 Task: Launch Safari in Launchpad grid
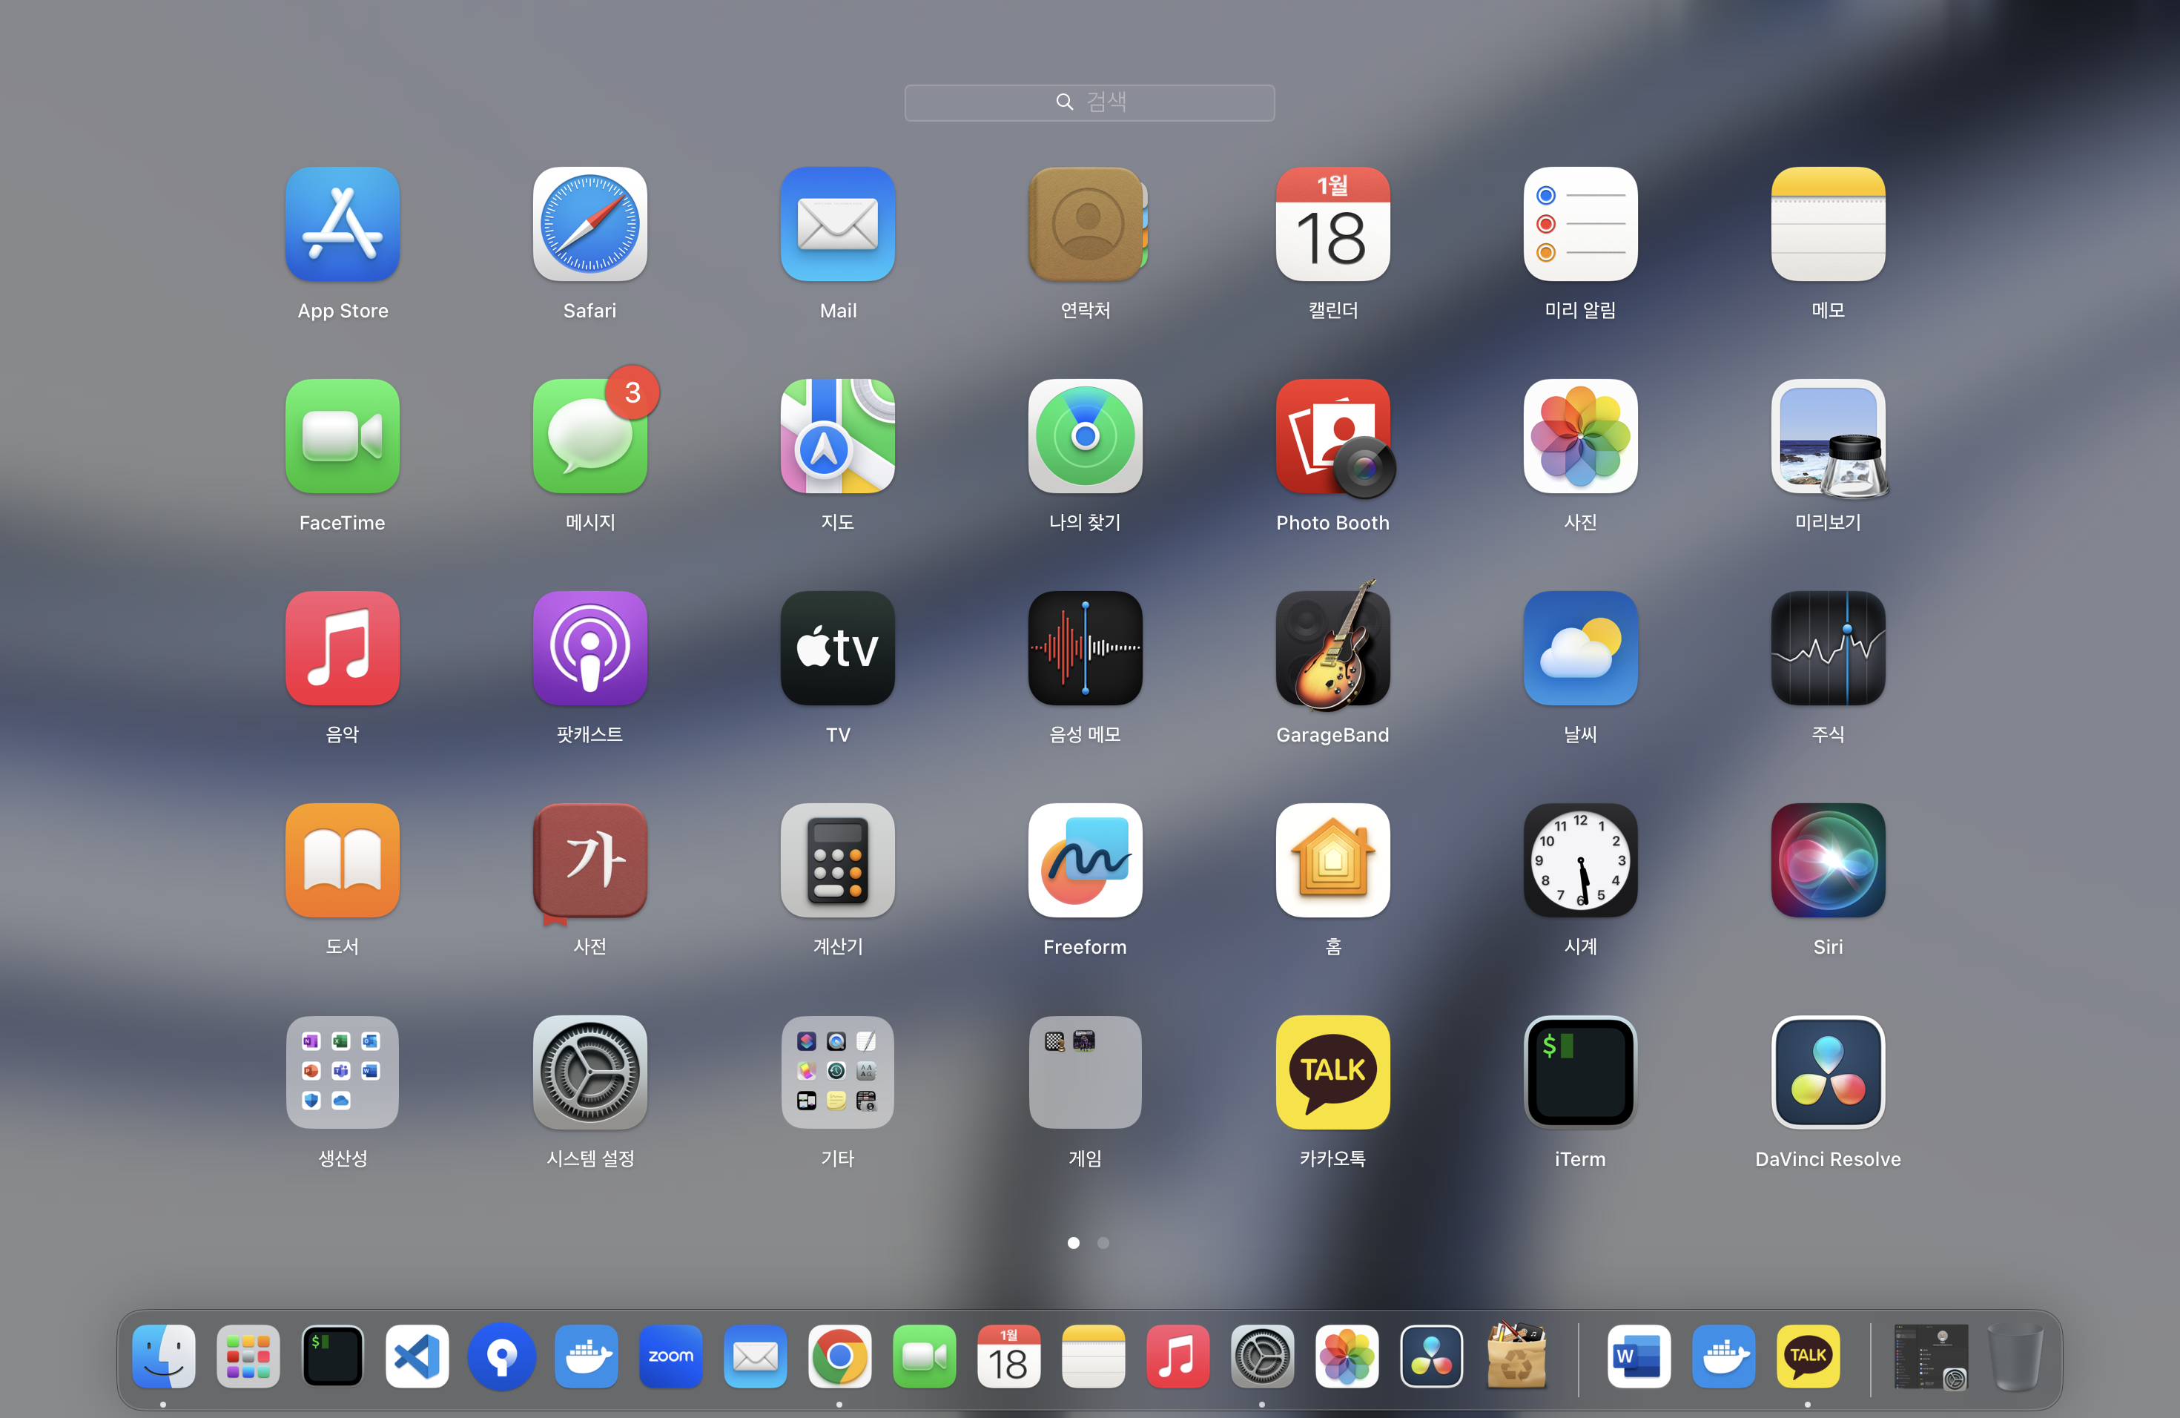590,223
